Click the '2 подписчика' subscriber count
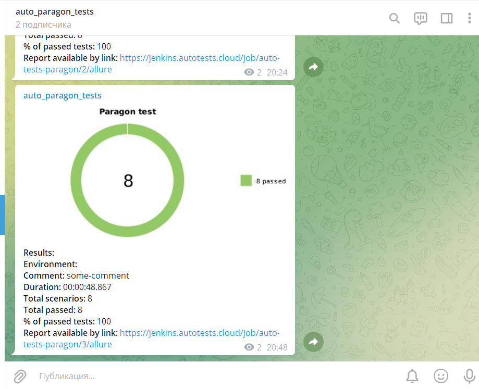This screenshot has height=389, width=479. pyautogui.click(x=43, y=24)
